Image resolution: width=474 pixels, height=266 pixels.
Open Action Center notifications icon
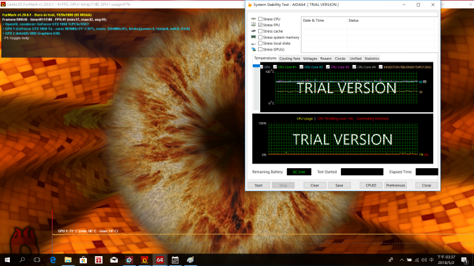(x=464, y=260)
